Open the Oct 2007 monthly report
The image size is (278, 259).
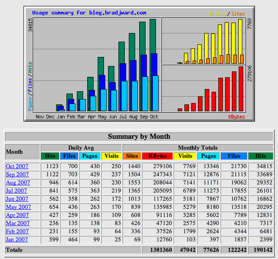(17, 166)
